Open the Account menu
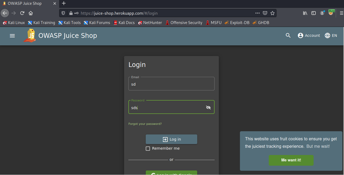344x175 pixels. pyautogui.click(x=309, y=36)
